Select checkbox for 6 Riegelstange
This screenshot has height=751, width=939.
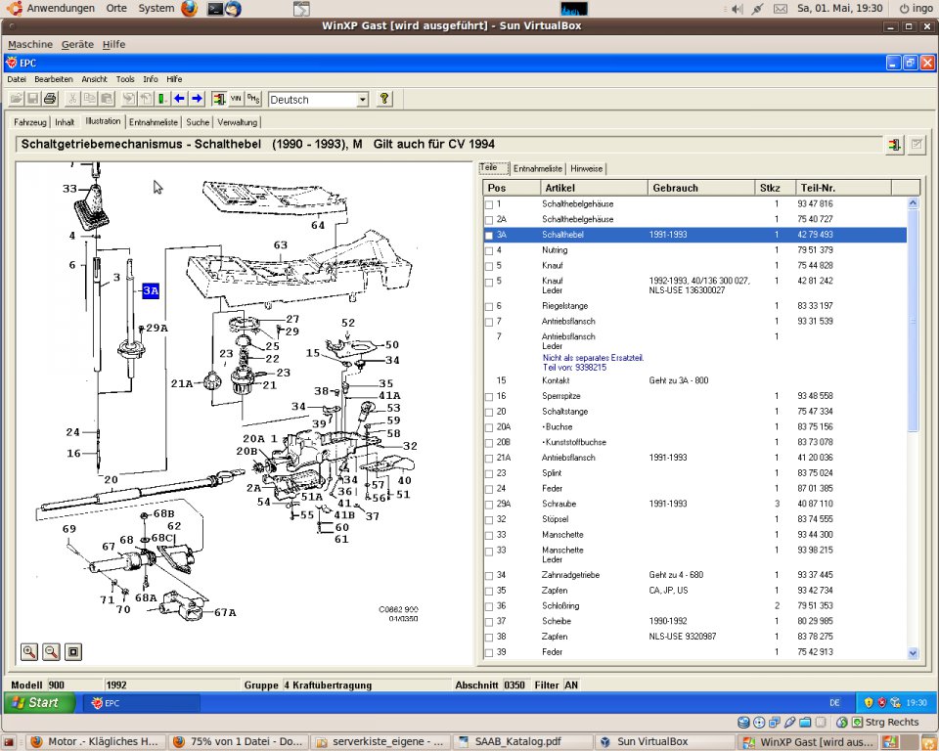[489, 307]
